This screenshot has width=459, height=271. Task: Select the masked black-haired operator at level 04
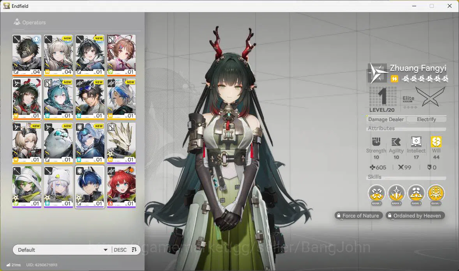tap(27, 55)
